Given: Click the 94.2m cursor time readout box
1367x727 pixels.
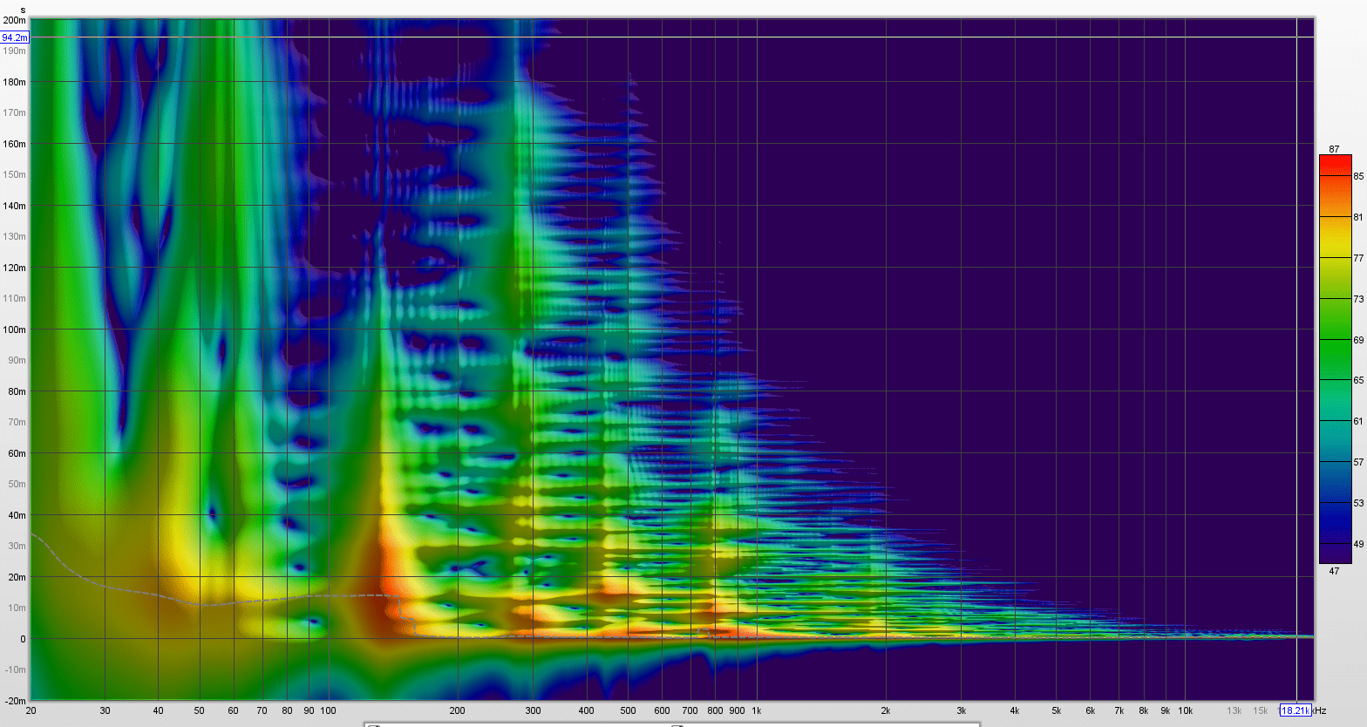Looking at the screenshot, I should [x=15, y=37].
